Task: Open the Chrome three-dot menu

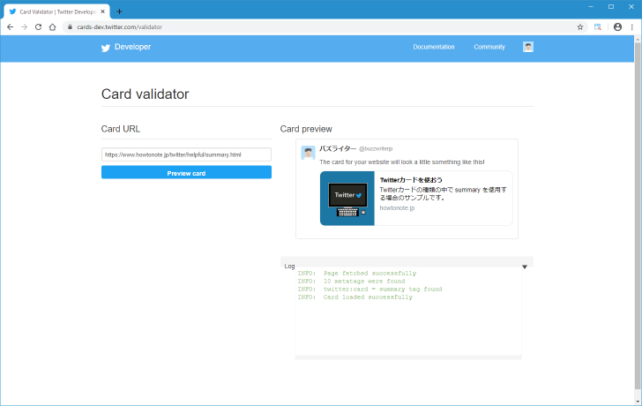Action: pyautogui.click(x=632, y=27)
